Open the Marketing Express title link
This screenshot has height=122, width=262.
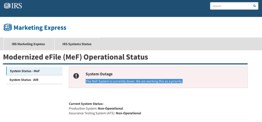(40, 27)
